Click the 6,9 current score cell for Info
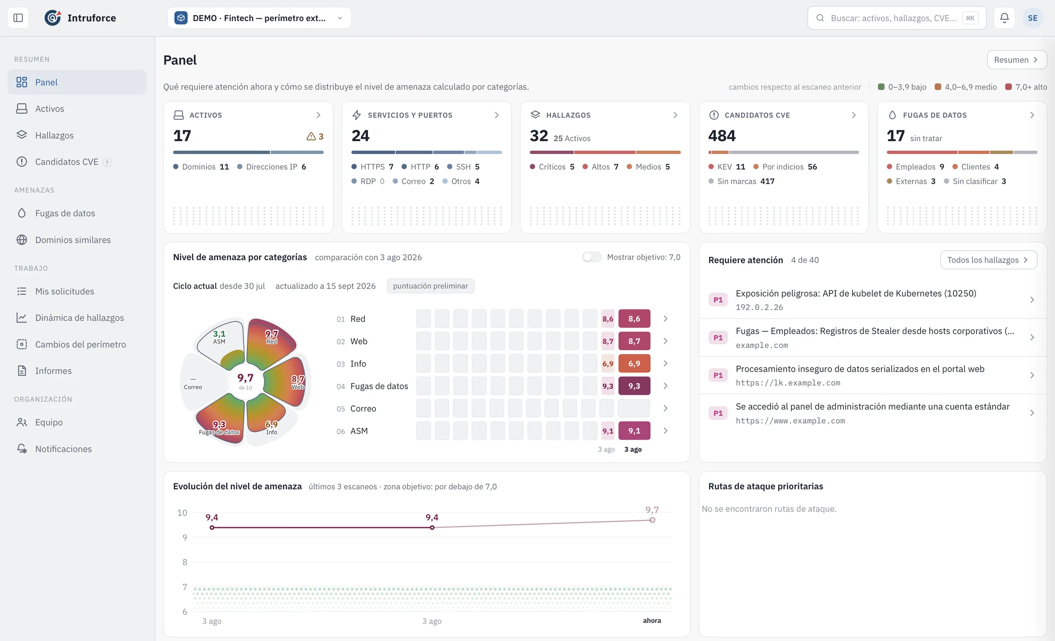 click(634, 364)
